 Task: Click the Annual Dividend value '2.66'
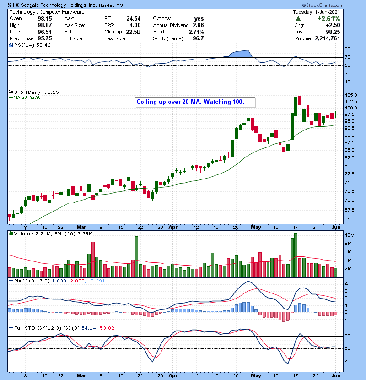[198, 25]
